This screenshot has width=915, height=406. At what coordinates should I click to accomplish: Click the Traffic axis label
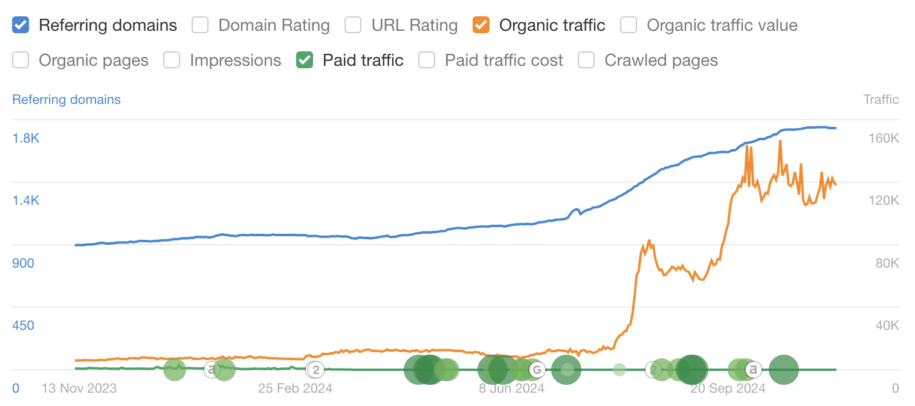click(x=881, y=100)
